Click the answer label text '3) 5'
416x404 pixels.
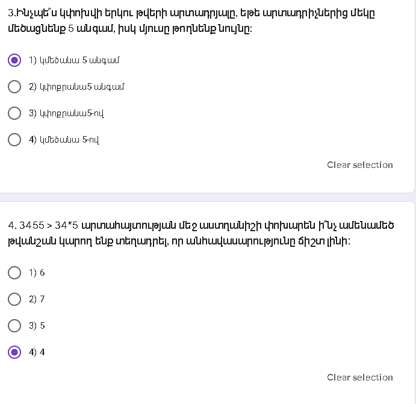37,326
